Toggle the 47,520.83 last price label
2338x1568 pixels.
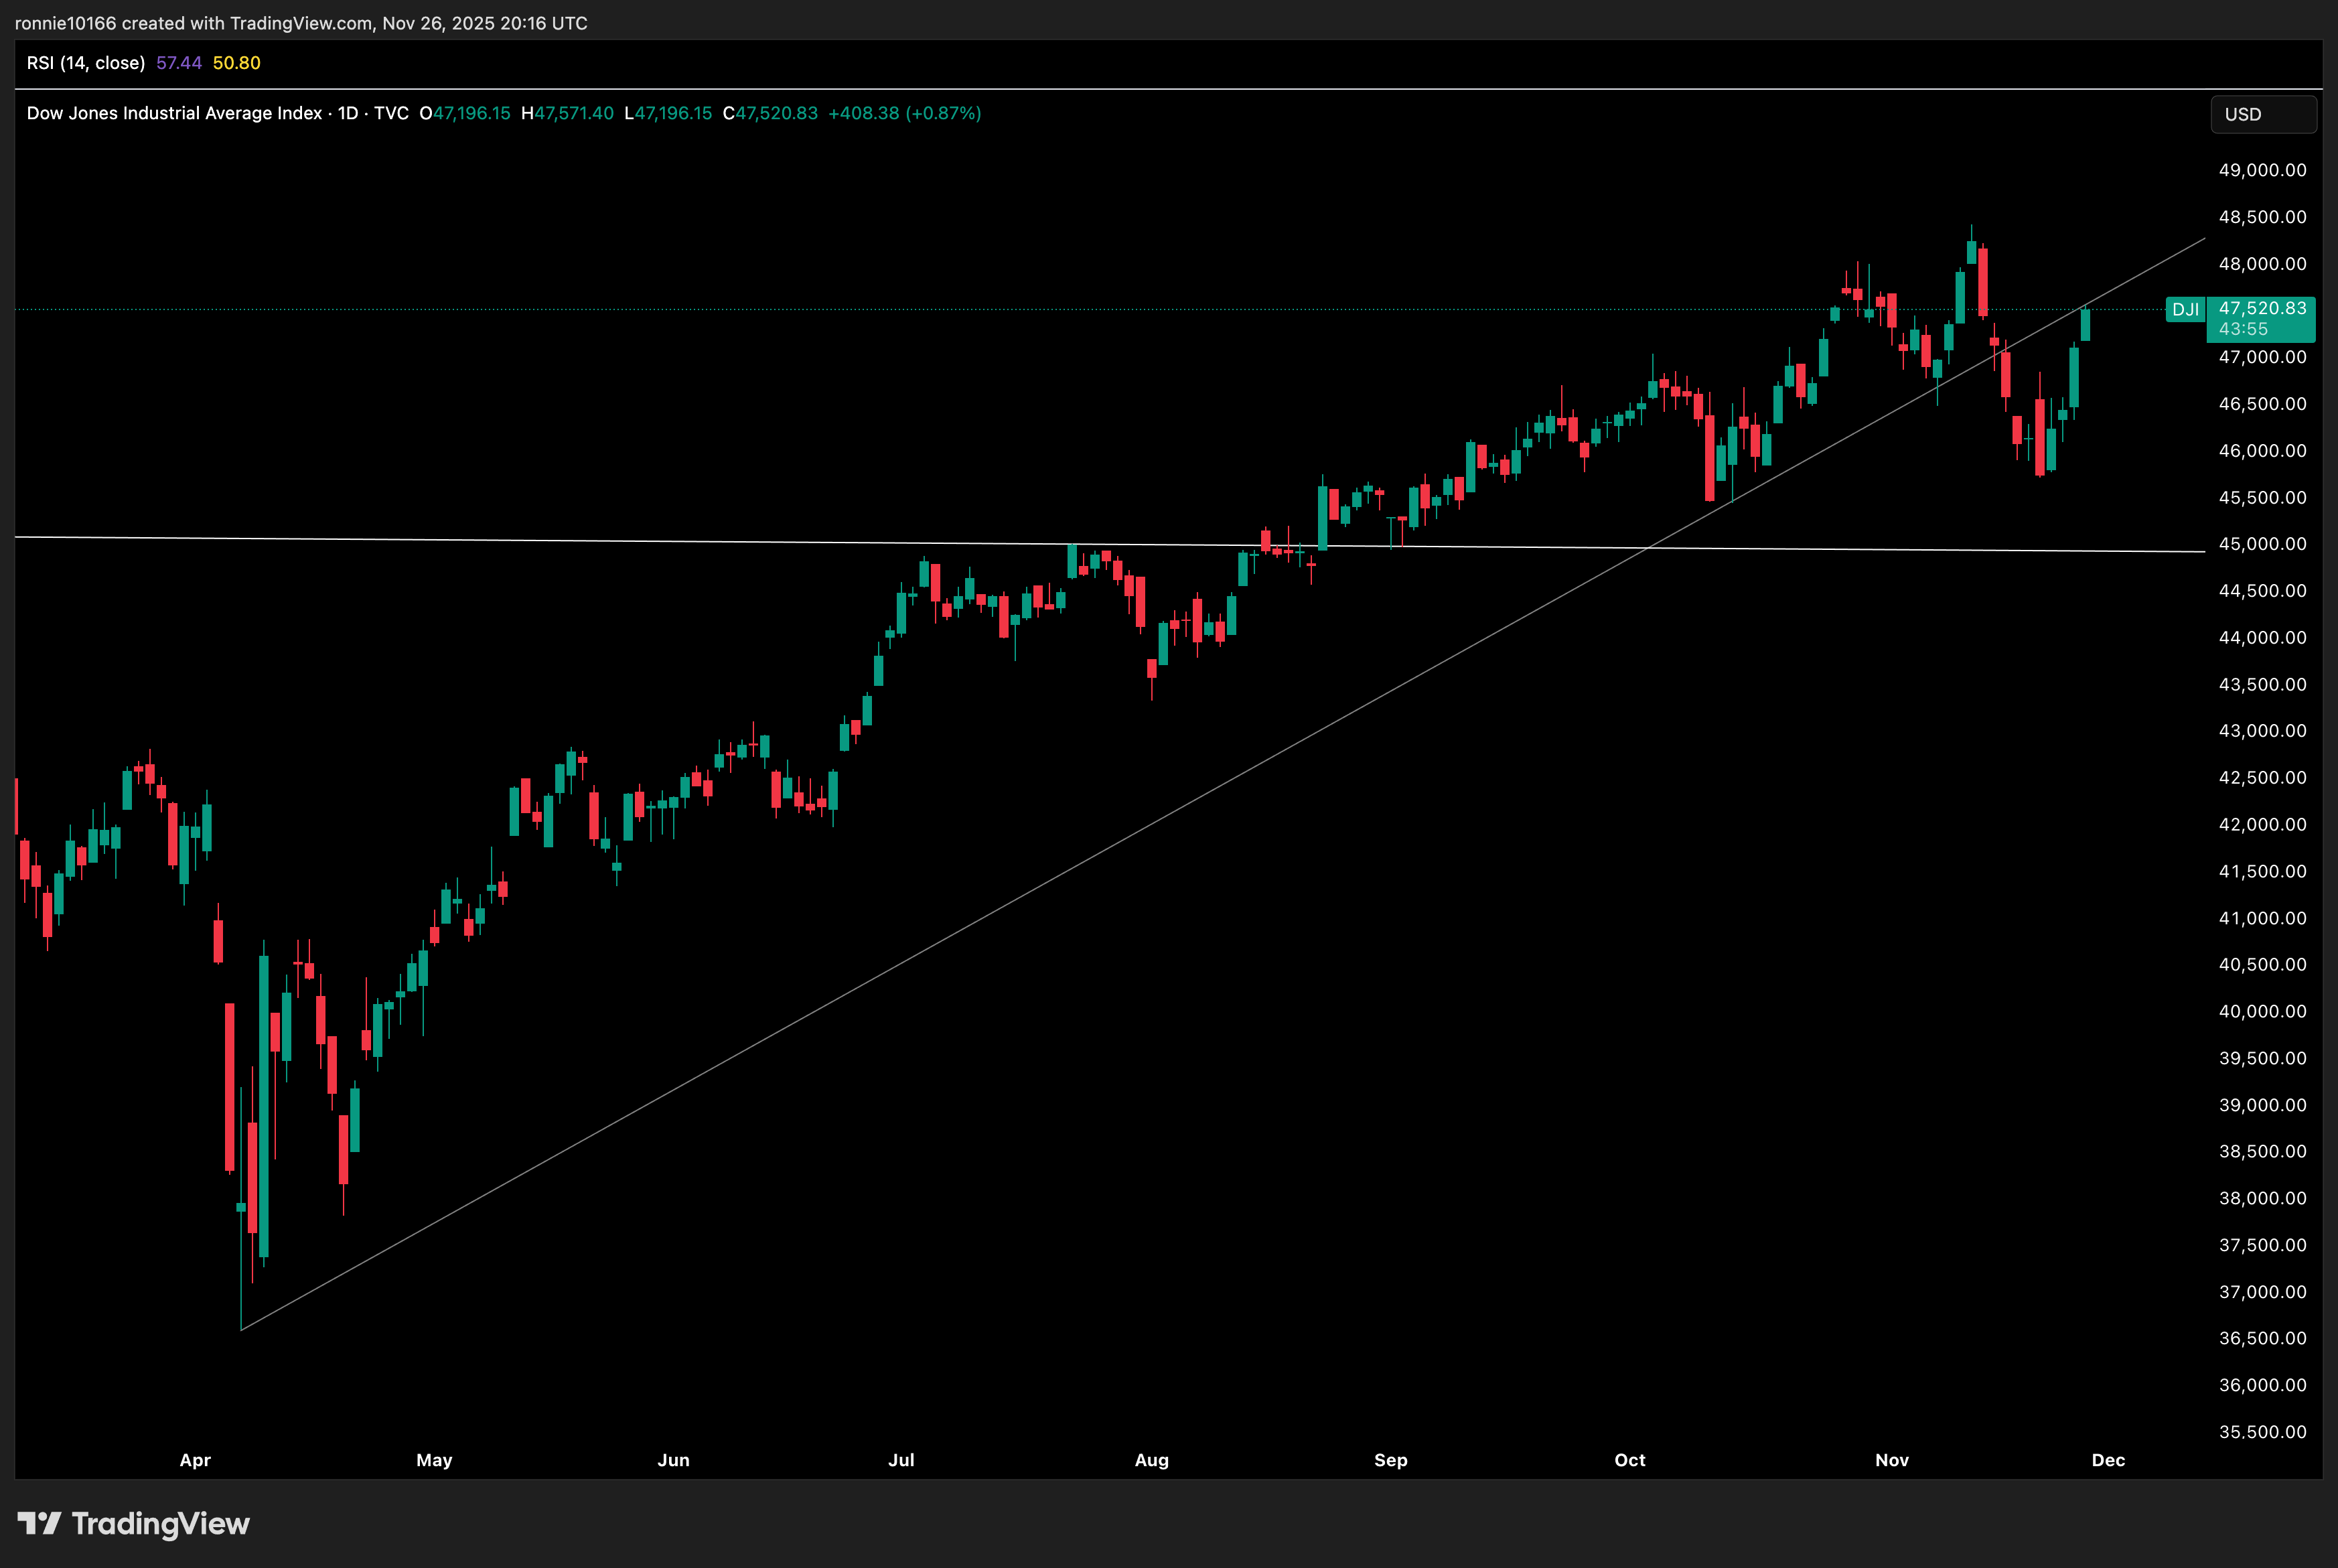click(2261, 310)
